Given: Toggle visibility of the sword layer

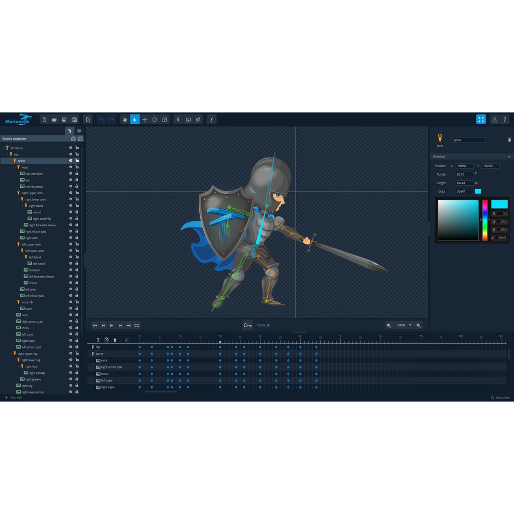Looking at the screenshot, I should [71, 212].
